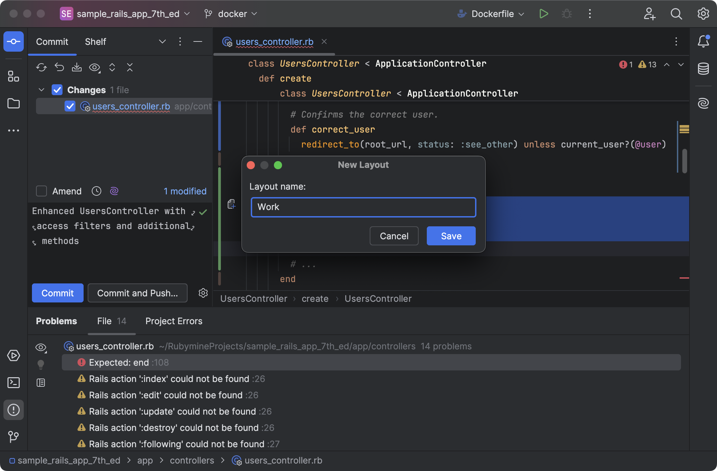Collapse the Changes tree node
Screen dimensions: 717x471
click(x=41, y=90)
